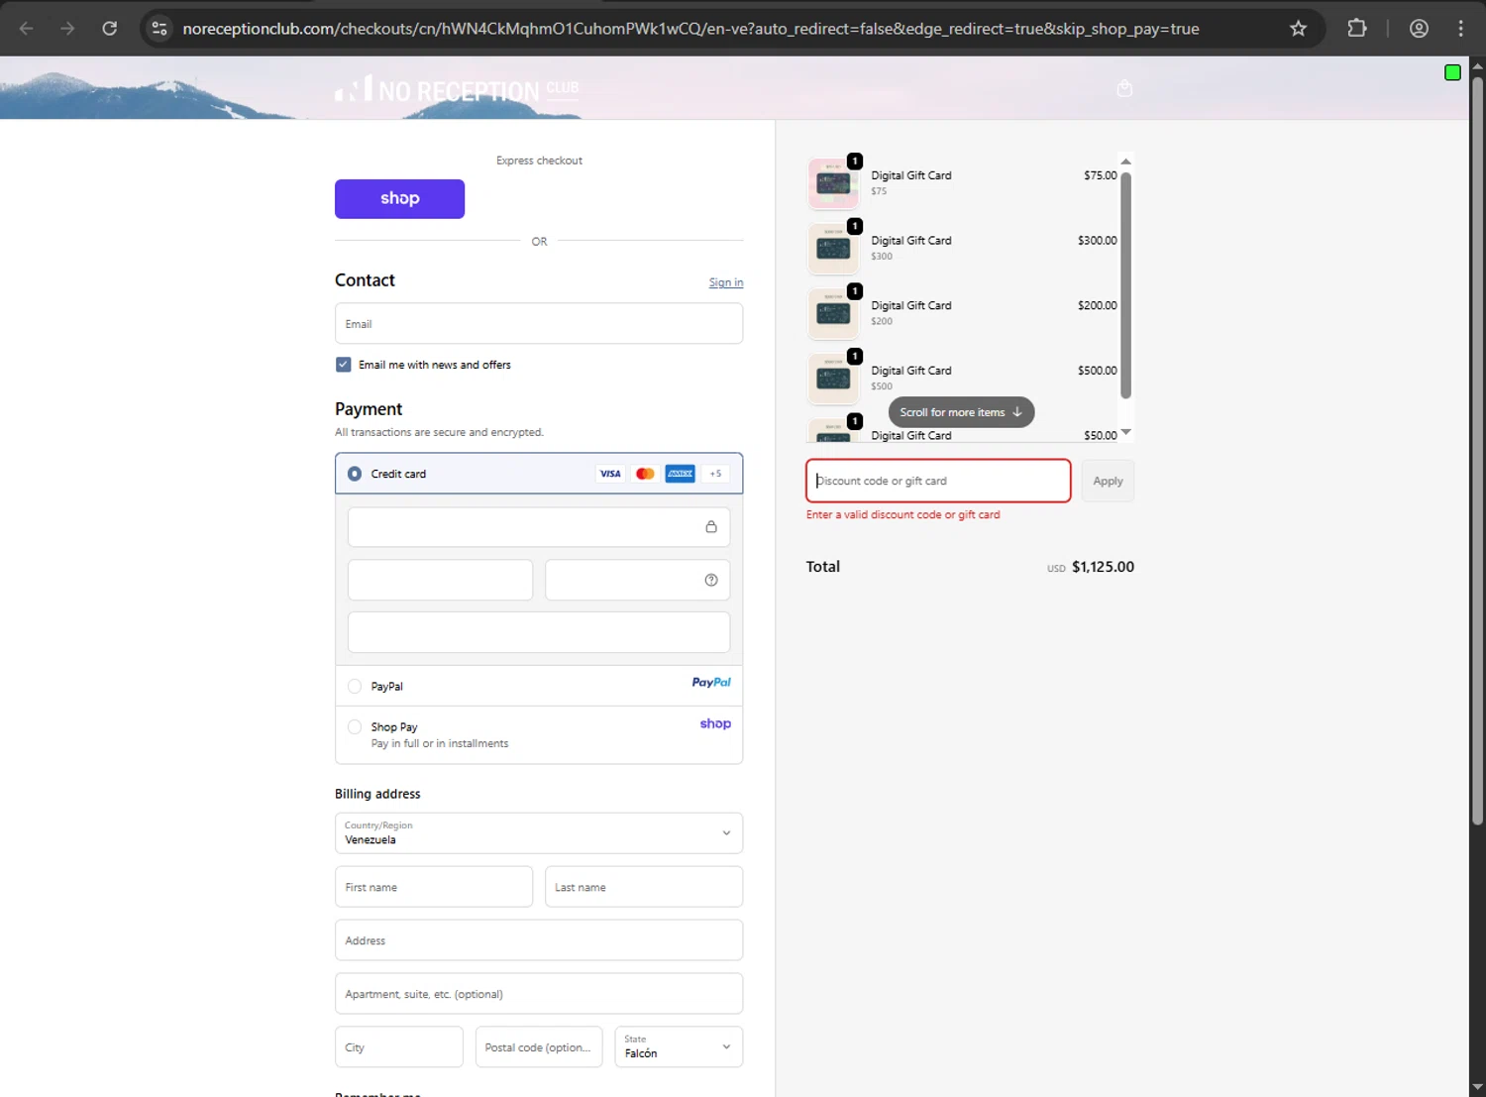Click Scroll for more items button
The image size is (1486, 1097).
pyautogui.click(x=961, y=412)
